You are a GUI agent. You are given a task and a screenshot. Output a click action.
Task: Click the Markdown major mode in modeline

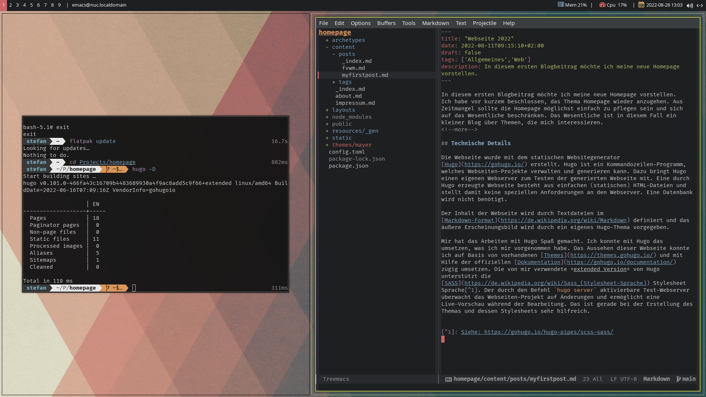pos(656,379)
